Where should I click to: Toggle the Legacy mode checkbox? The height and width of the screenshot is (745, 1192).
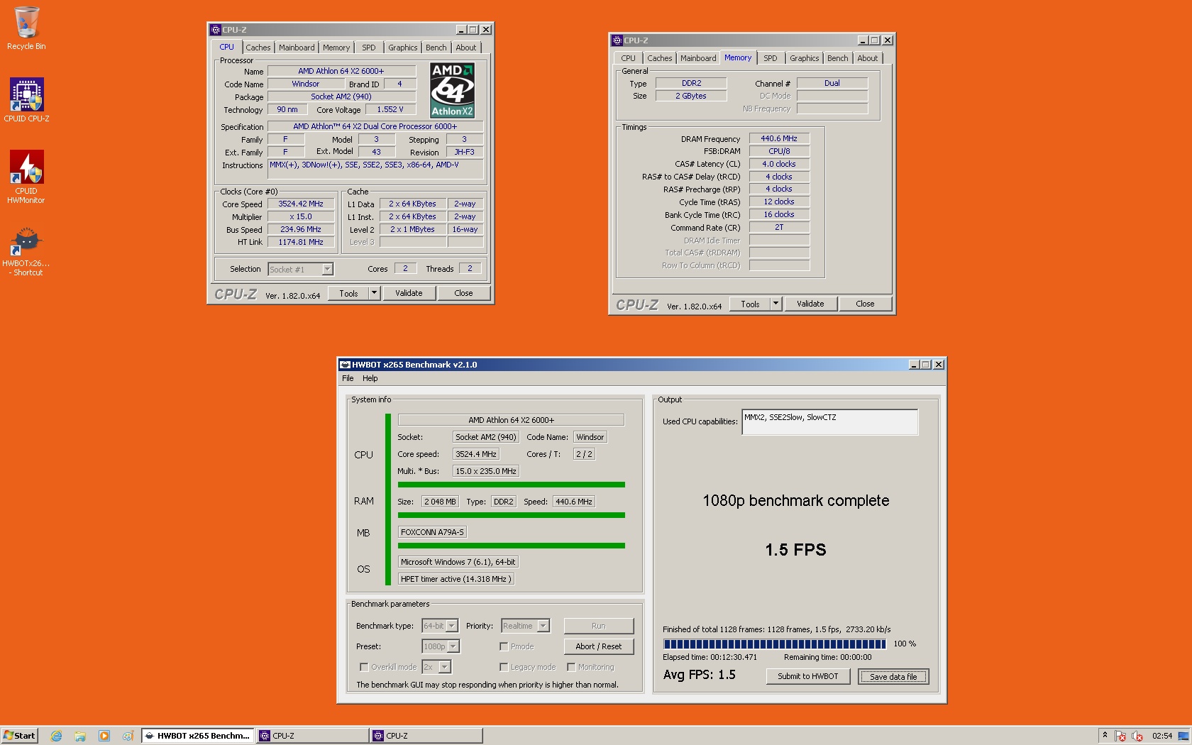tap(504, 667)
